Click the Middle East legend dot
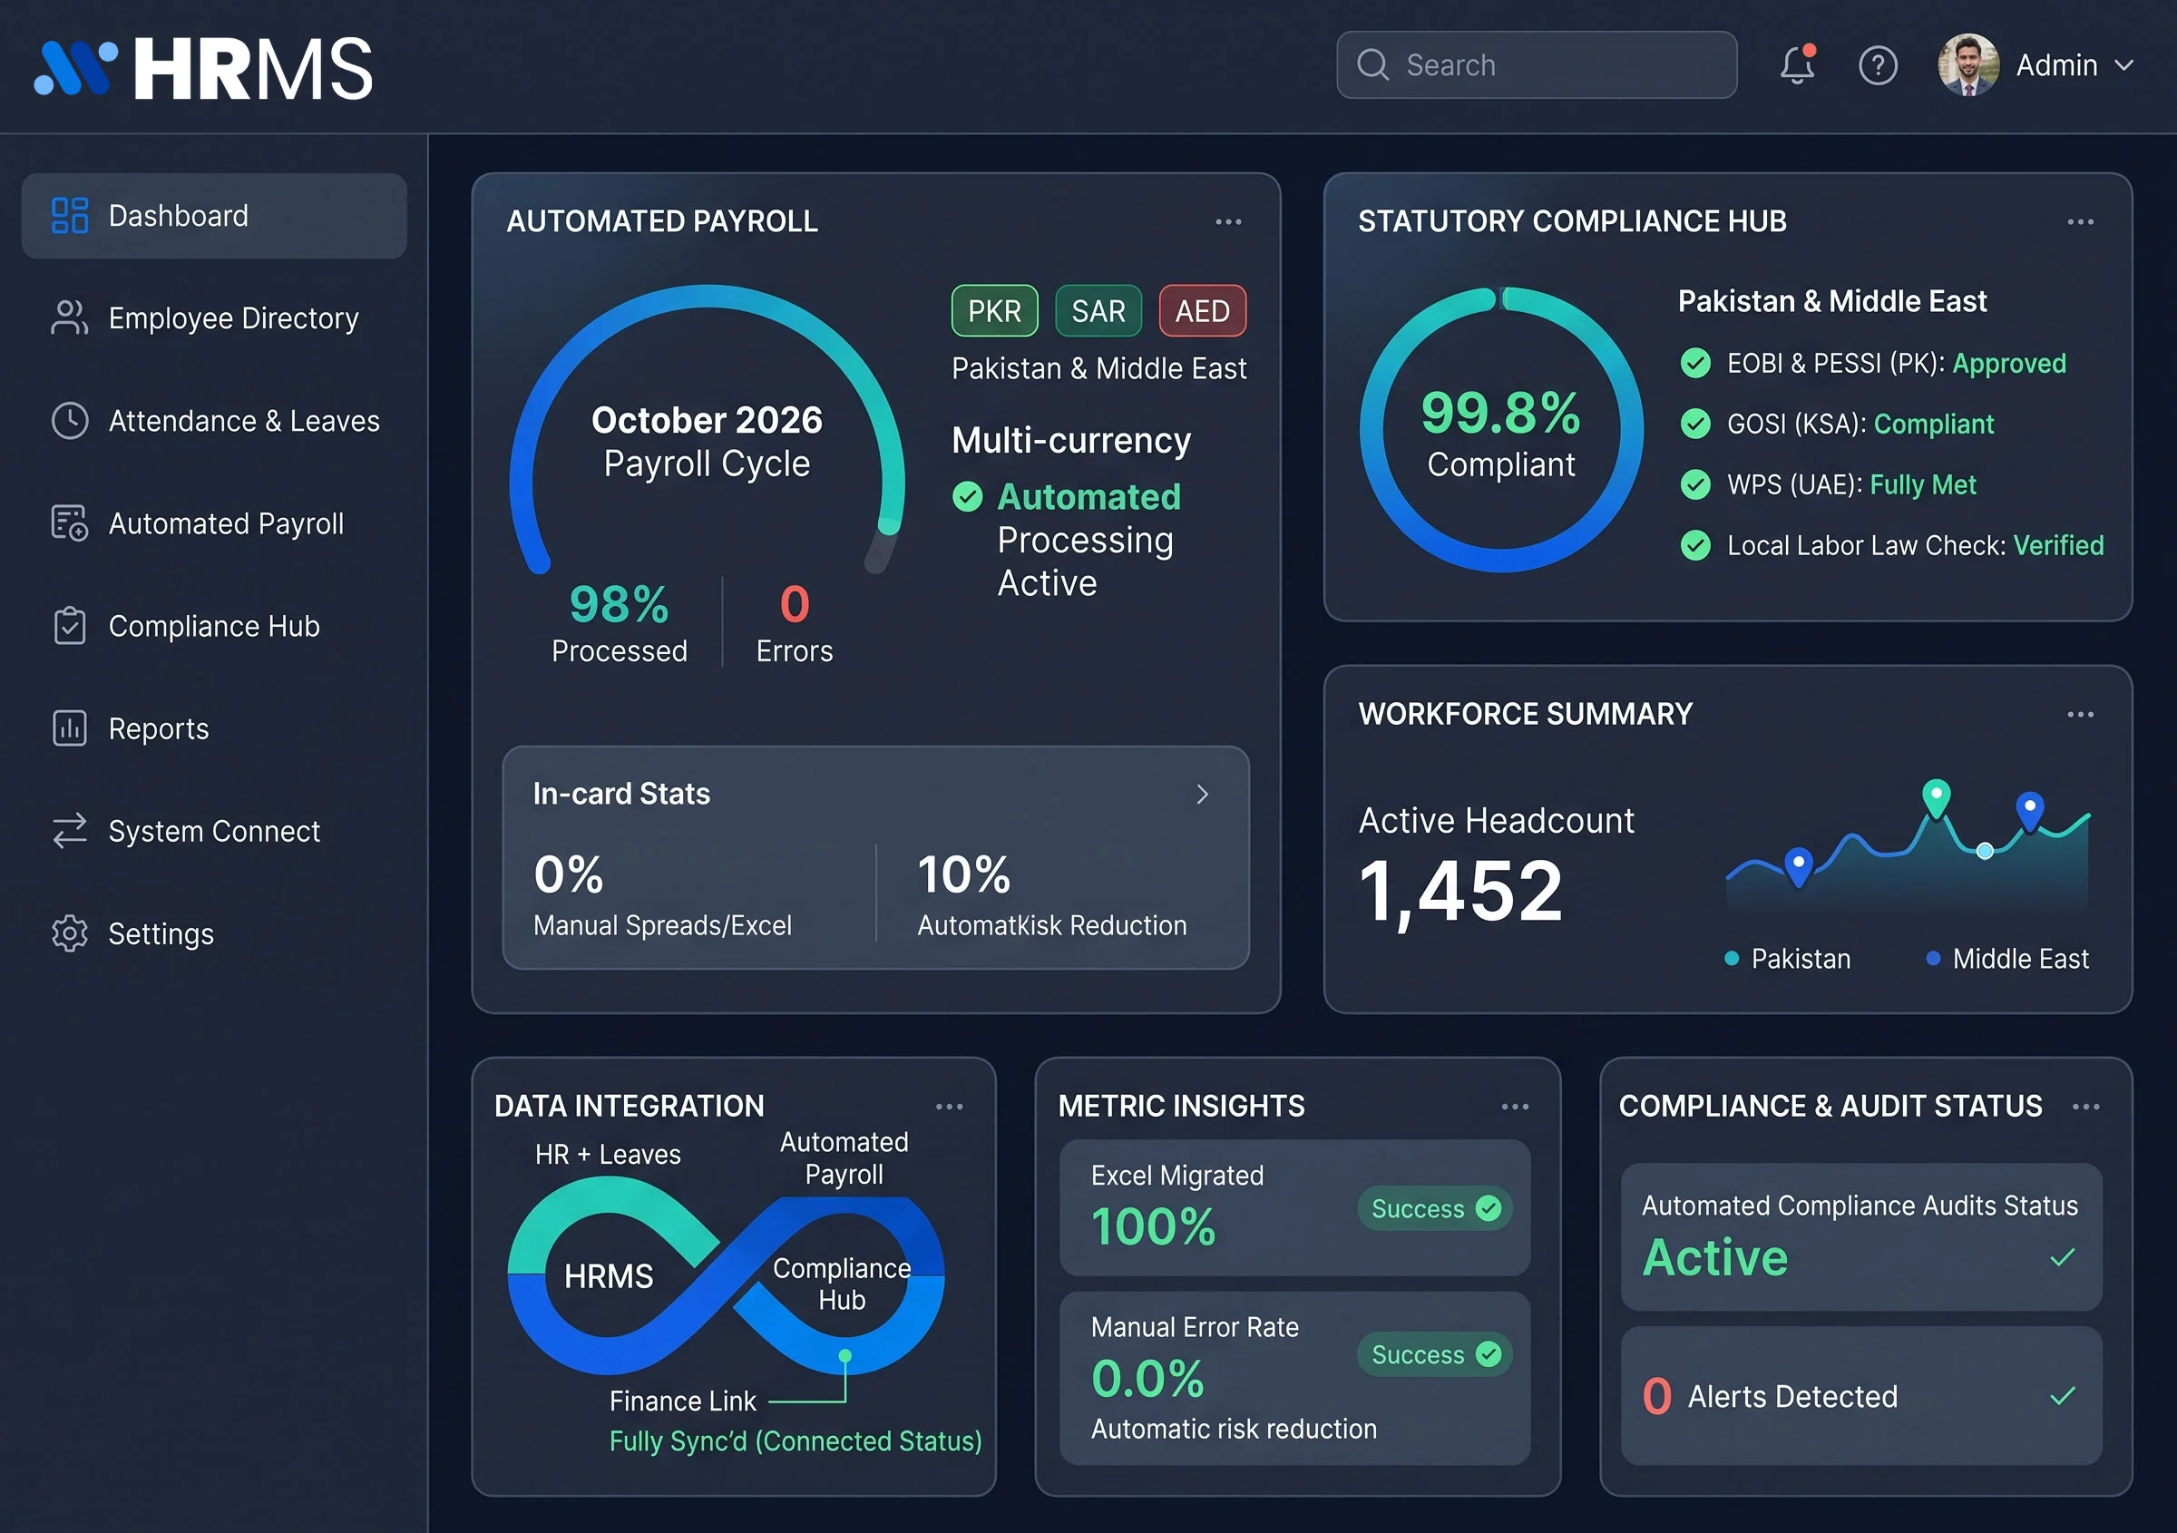 pos(1933,959)
